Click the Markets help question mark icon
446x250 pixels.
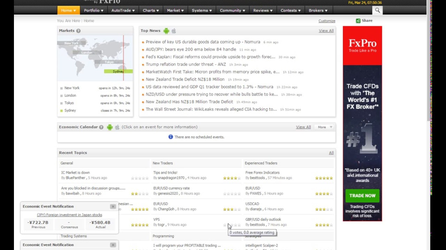pyautogui.click(x=78, y=31)
